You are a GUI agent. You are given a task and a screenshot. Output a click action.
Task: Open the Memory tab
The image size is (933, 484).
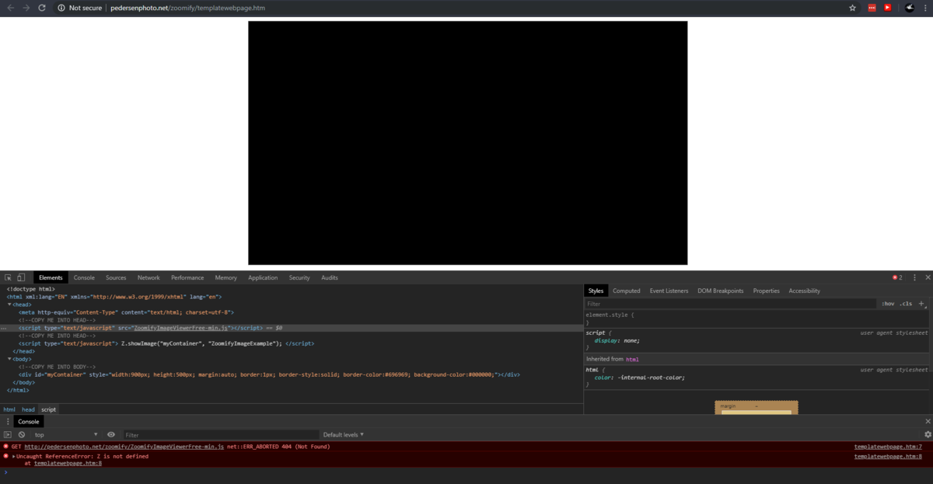[226, 277]
